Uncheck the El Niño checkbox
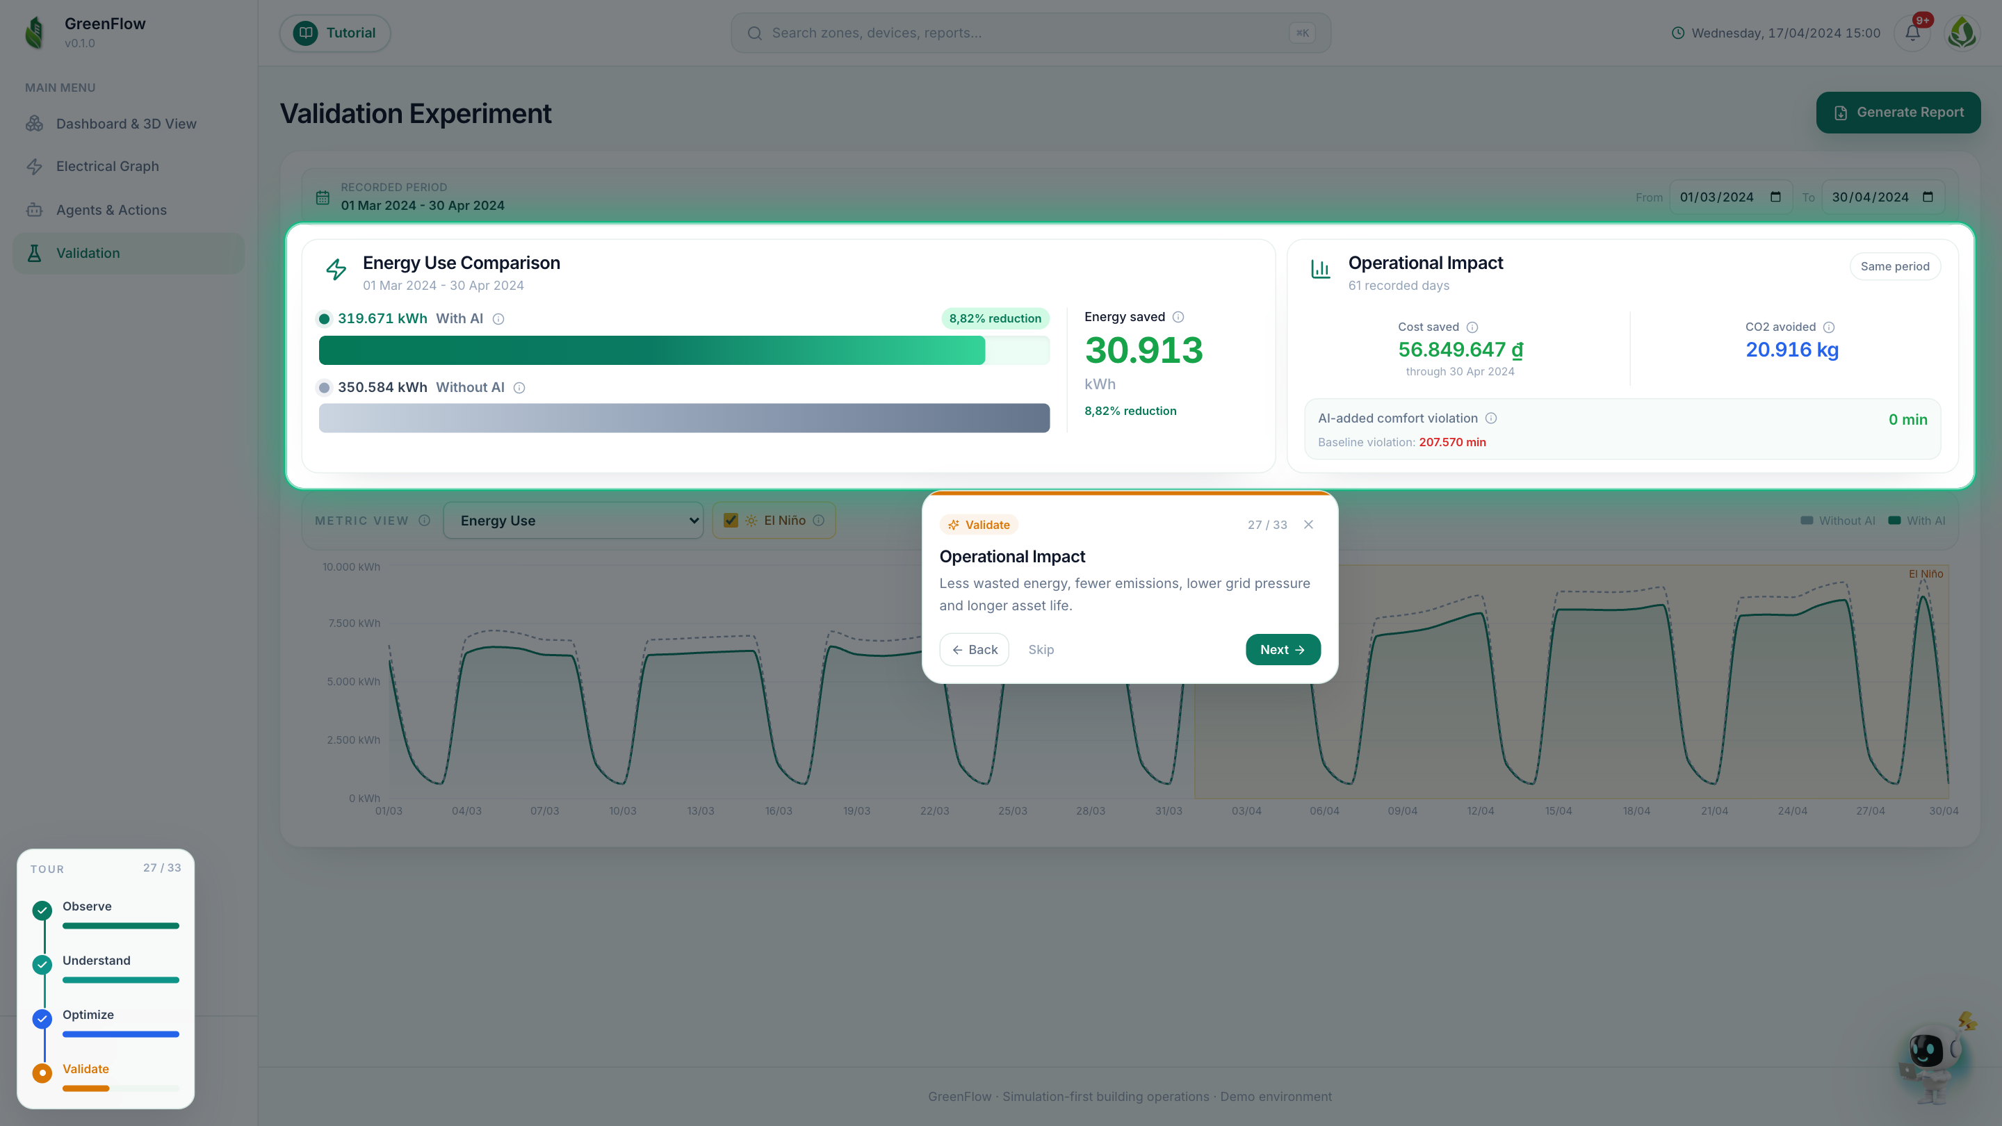2002x1126 pixels. pyautogui.click(x=731, y=521)
